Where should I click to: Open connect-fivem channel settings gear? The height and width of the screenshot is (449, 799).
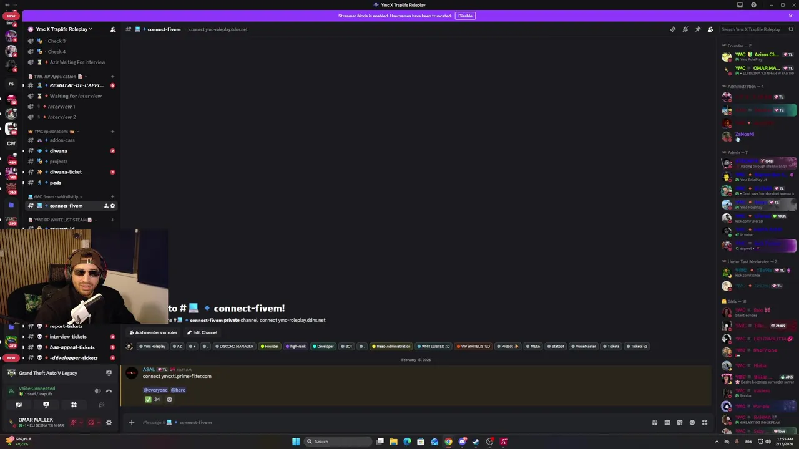coord(112,206)
